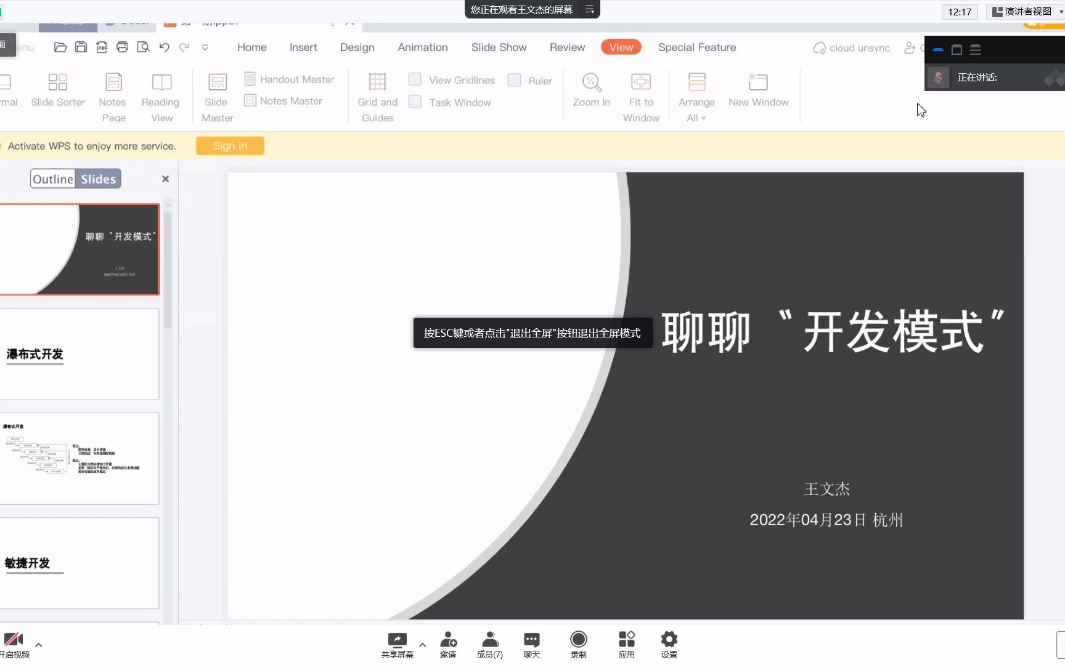The height and width of the screenshot is (665, 1065).
Task: Open the Special Feature tab
Action: tap(697, 47)
